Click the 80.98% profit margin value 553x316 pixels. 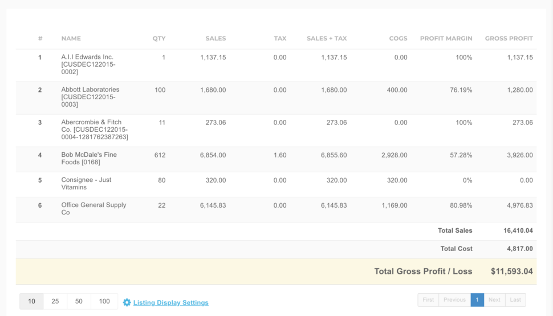click(461, 205)
